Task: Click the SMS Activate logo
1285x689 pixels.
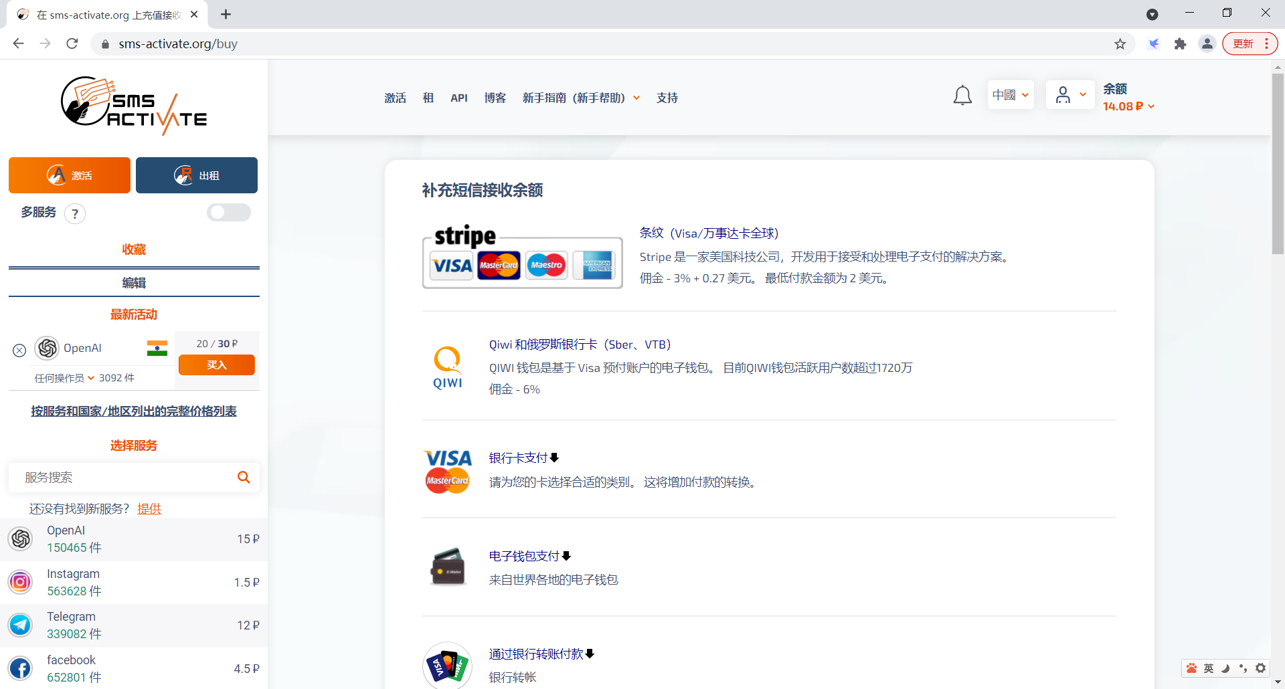Action: click(x=134, y=105)
